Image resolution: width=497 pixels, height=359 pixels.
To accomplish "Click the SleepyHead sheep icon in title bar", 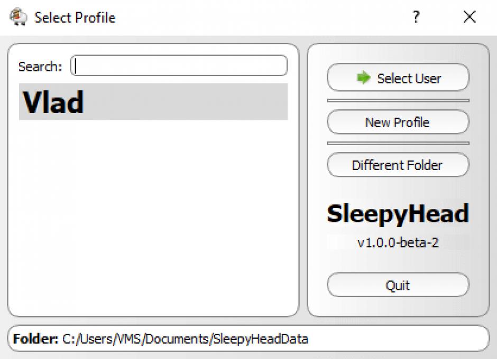I will point(19,17).
